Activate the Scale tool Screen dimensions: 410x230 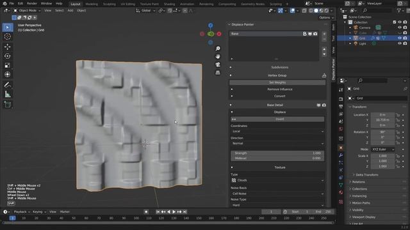(7, 65)
